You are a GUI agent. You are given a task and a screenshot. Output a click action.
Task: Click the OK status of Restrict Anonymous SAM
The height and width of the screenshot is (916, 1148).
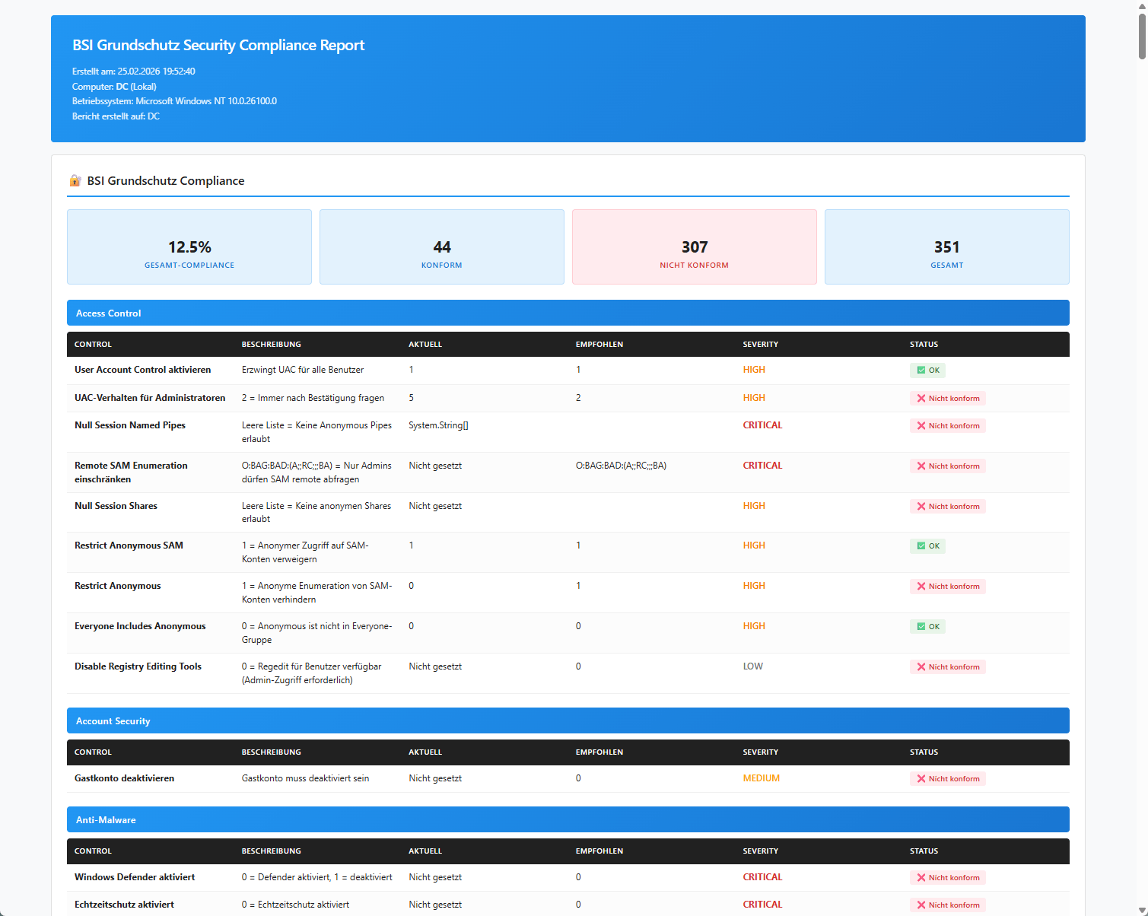pyautogui.click(x=927, y=546)
